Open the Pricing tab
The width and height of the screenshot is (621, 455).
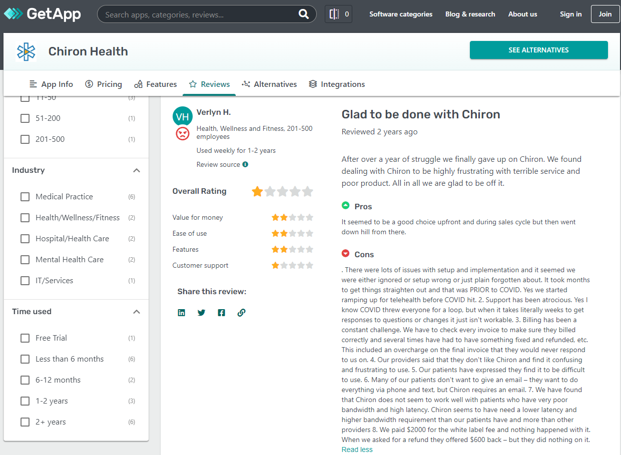104,84
